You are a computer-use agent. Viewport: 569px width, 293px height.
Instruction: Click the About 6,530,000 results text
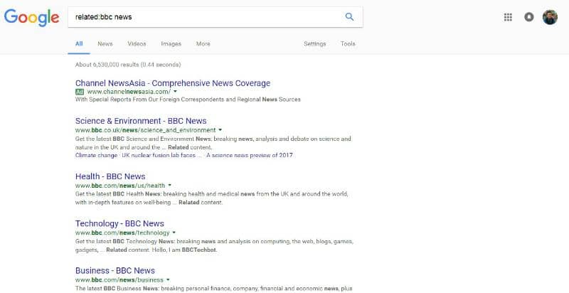click(128, 65)
